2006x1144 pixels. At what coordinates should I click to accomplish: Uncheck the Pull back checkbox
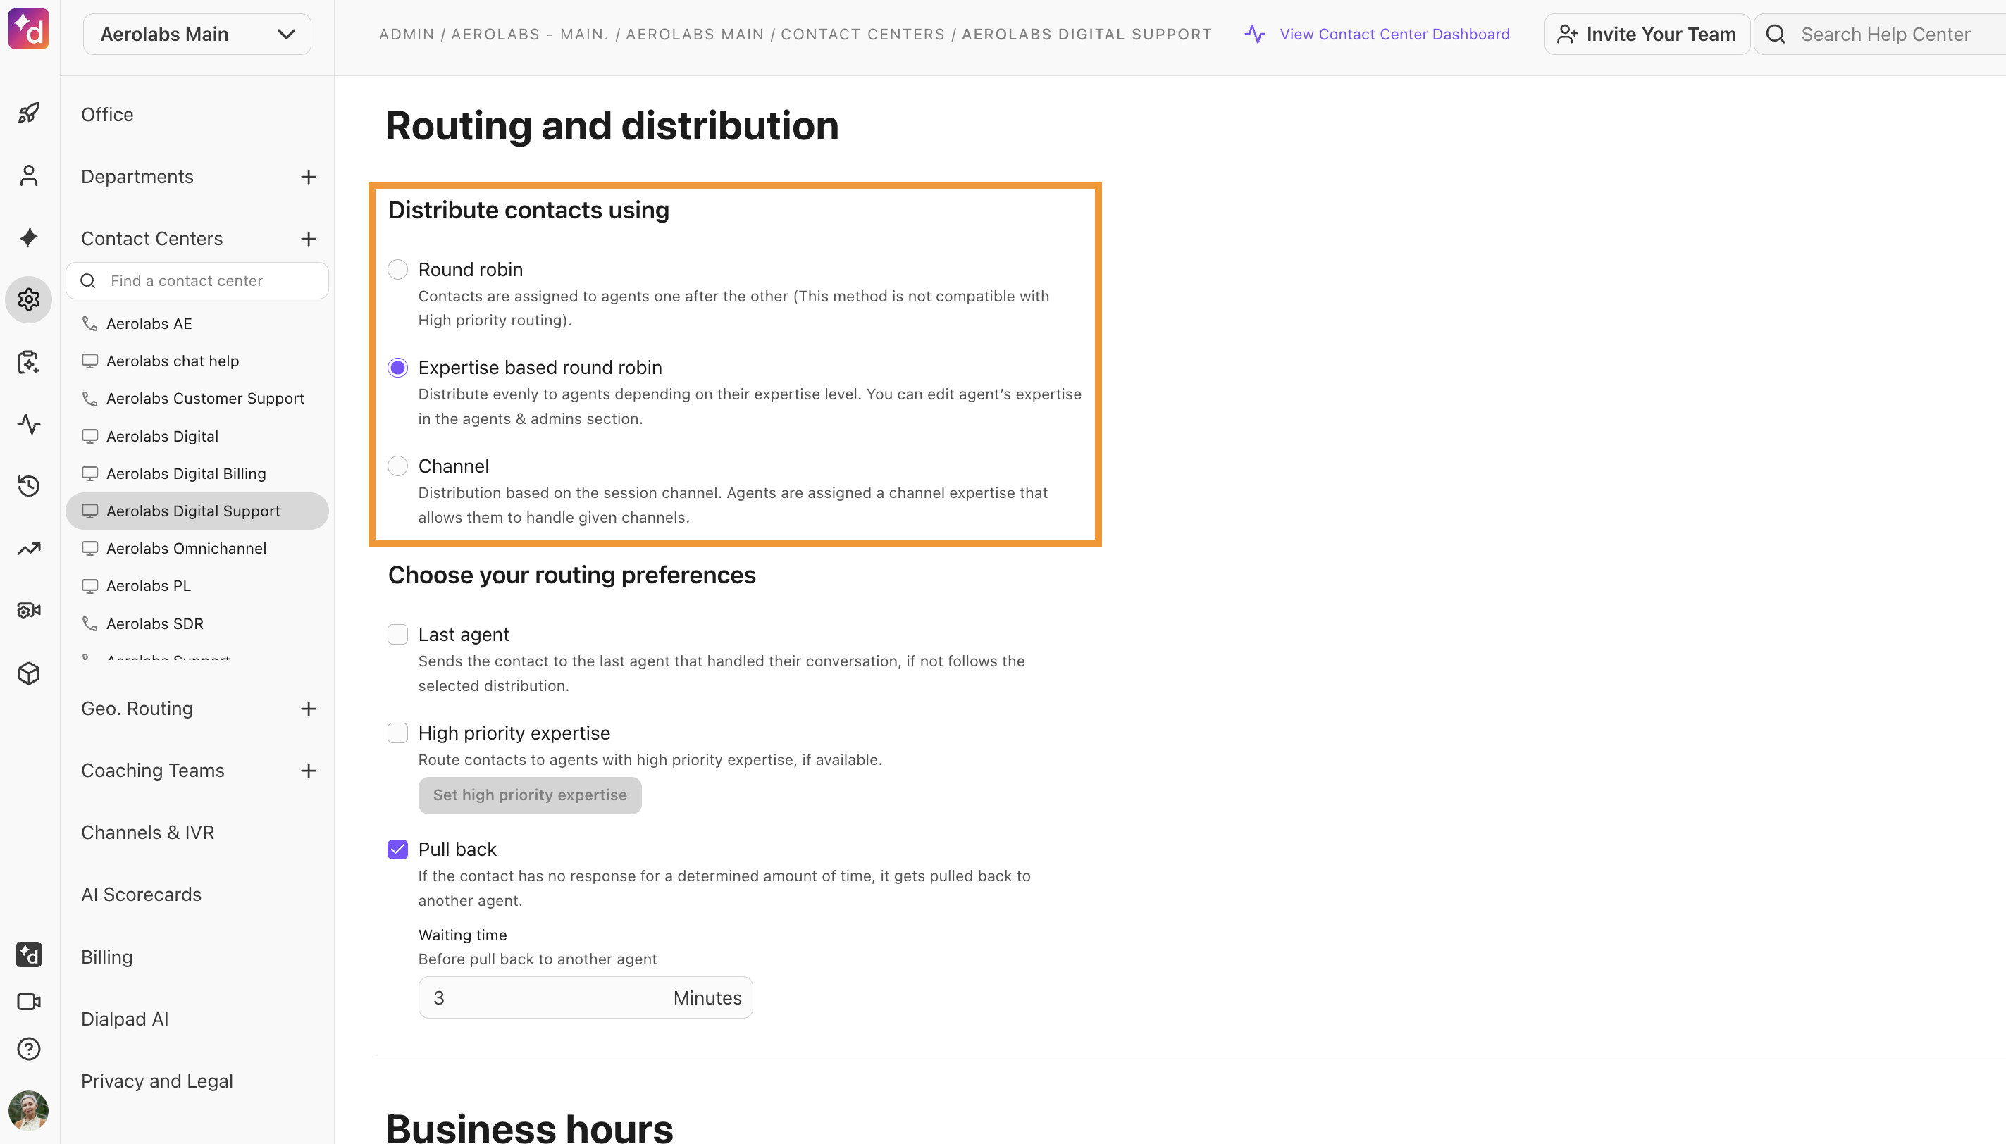pos(397,850)
